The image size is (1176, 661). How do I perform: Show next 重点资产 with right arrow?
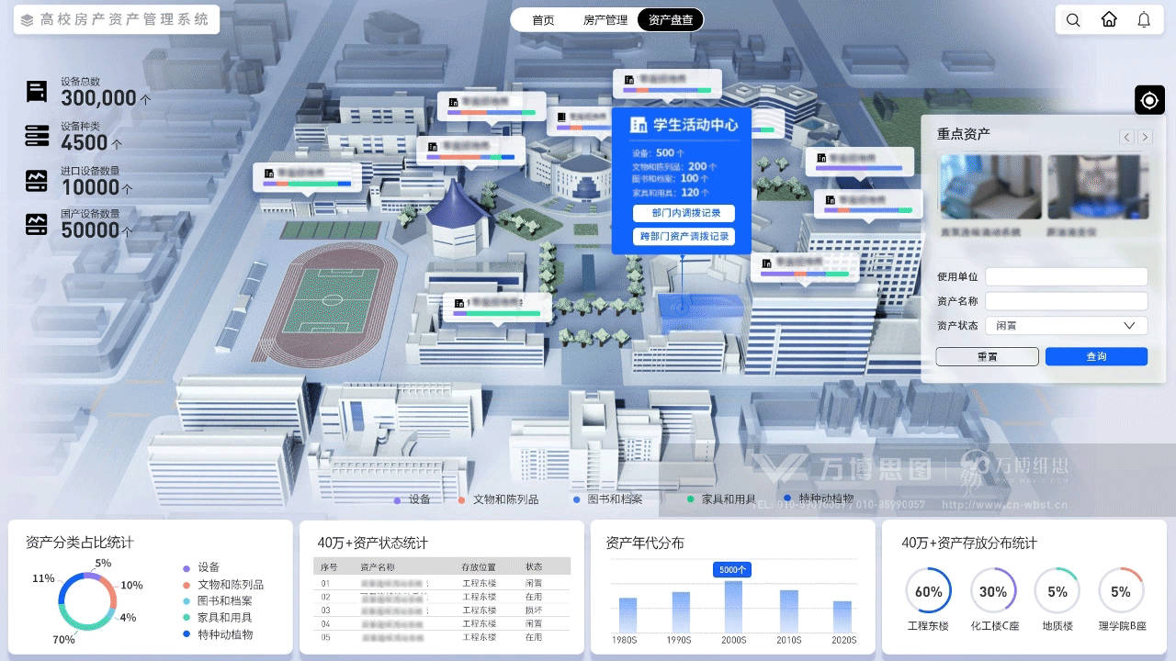[x=1145, y=138]
